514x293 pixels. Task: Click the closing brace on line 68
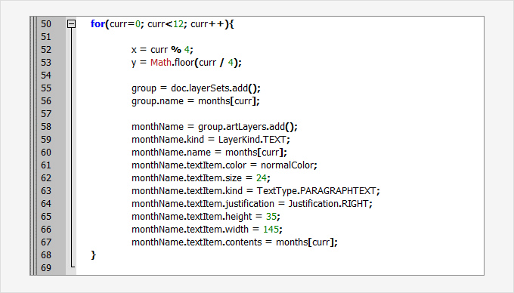coord(94,255)
